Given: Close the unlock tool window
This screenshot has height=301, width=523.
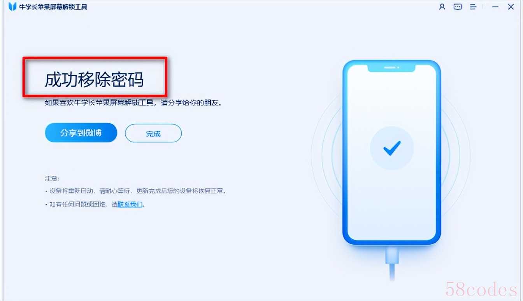Looking at the screenshot, I should (511, 7).
